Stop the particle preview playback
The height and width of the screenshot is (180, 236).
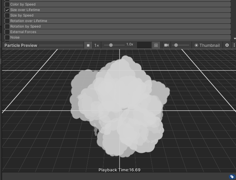point(88,45)
